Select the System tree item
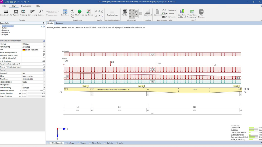Image resolution: width=262 pixels, height=147 pixels. [x=4, y=28]
